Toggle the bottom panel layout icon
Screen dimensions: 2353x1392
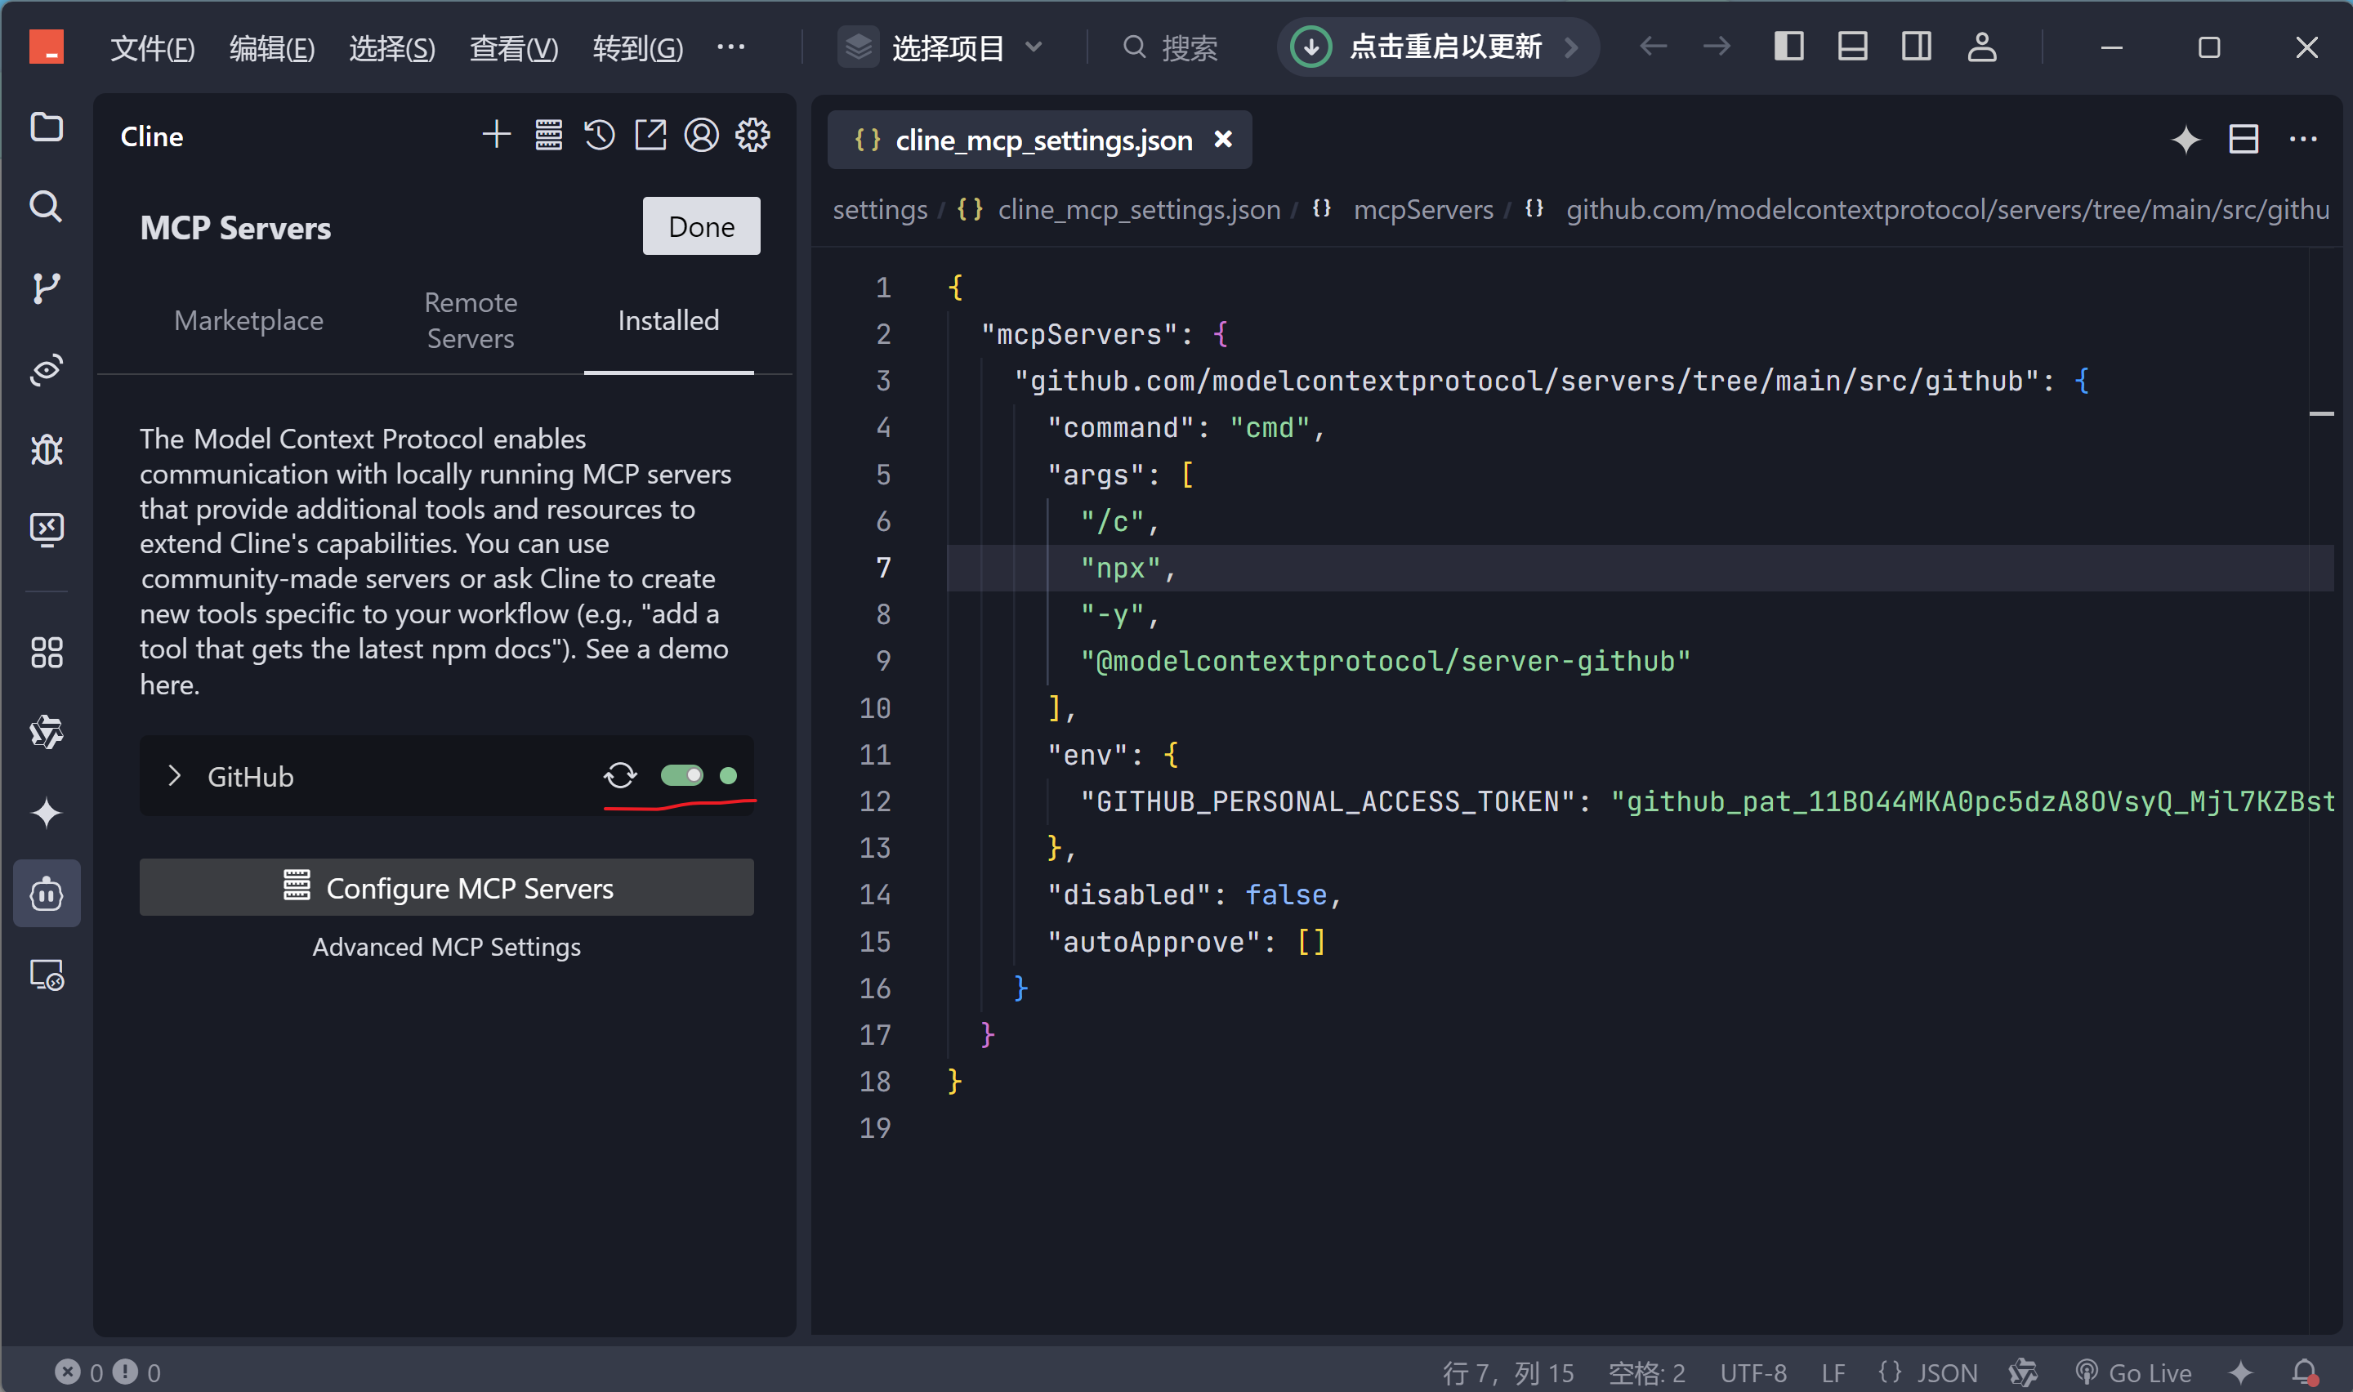coord(1852,47)
